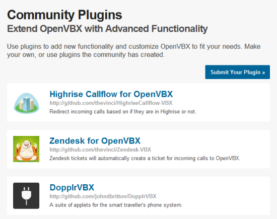This screenshot has height=219, width=277.
Task: Follow the HighriseCallflow-VBX GitHub URL
Action: 111,103
